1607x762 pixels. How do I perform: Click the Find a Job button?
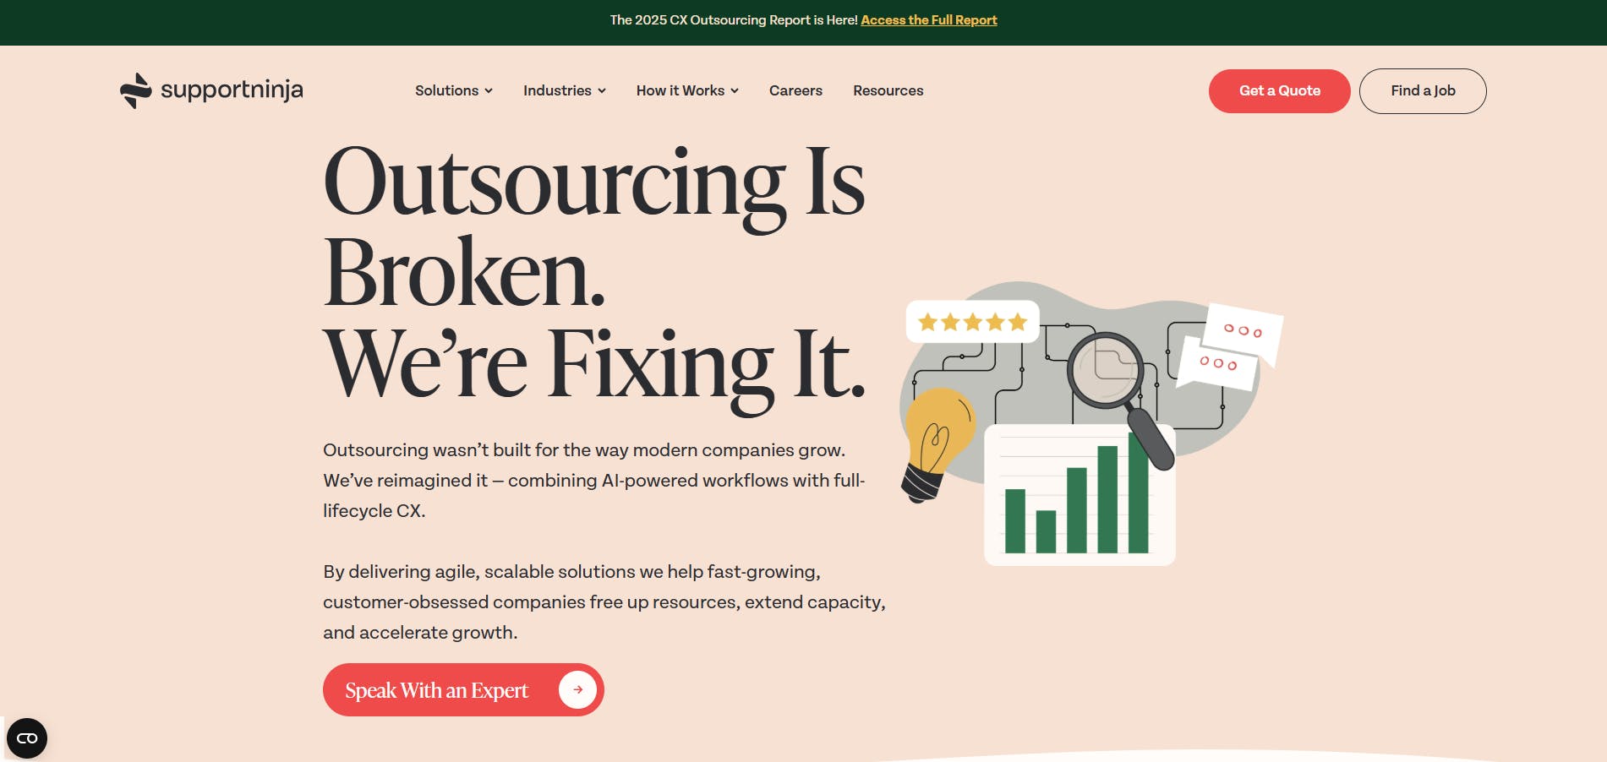click(1423, 90)
